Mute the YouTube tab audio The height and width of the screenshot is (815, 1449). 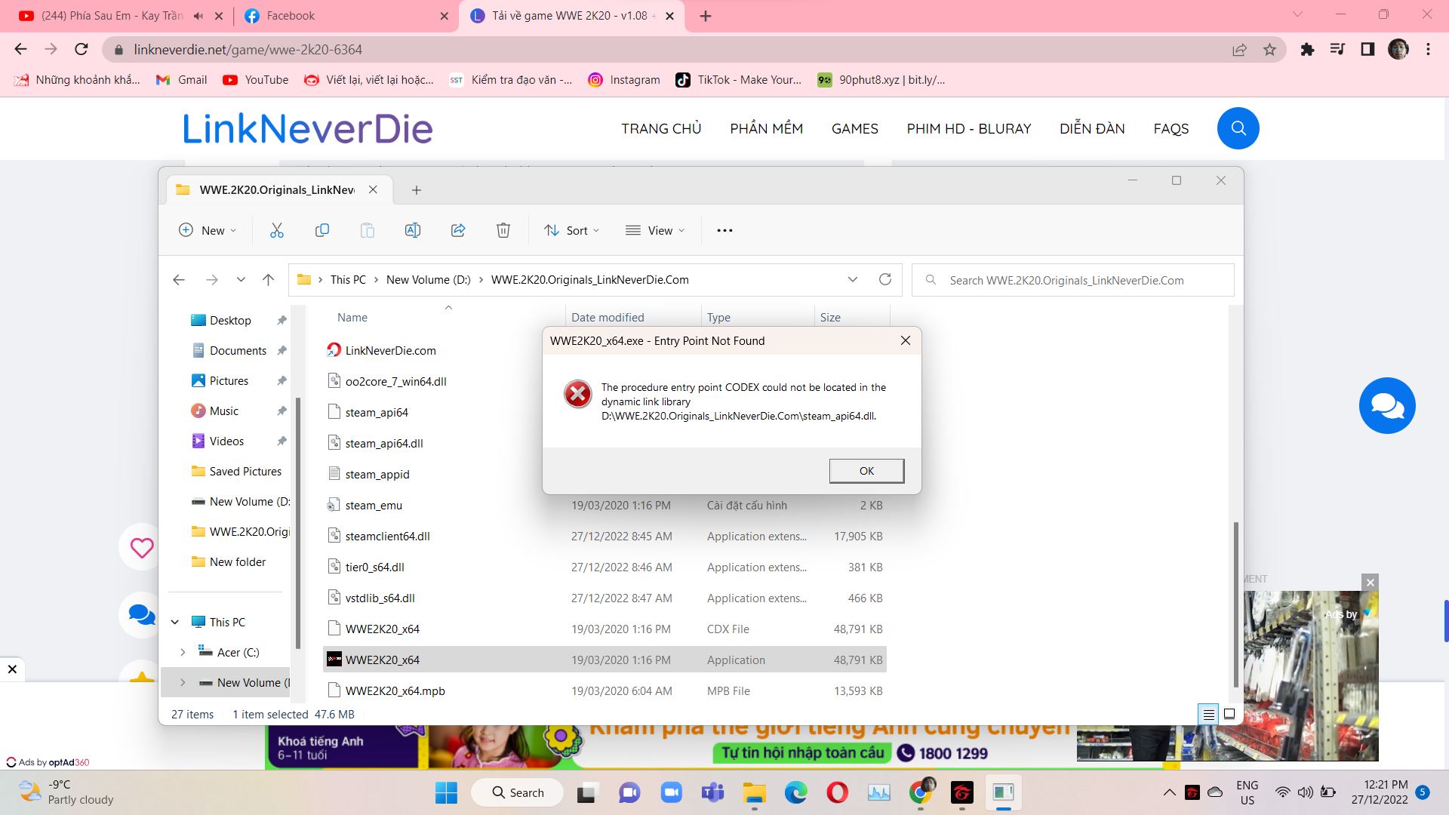[x=198, y=16]
